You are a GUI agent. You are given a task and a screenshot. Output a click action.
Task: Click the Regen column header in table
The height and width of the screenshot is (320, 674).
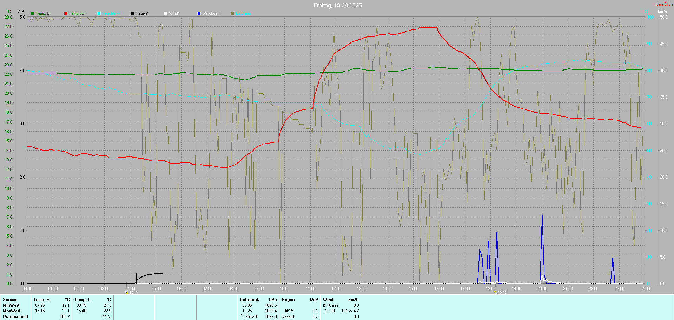288,300
